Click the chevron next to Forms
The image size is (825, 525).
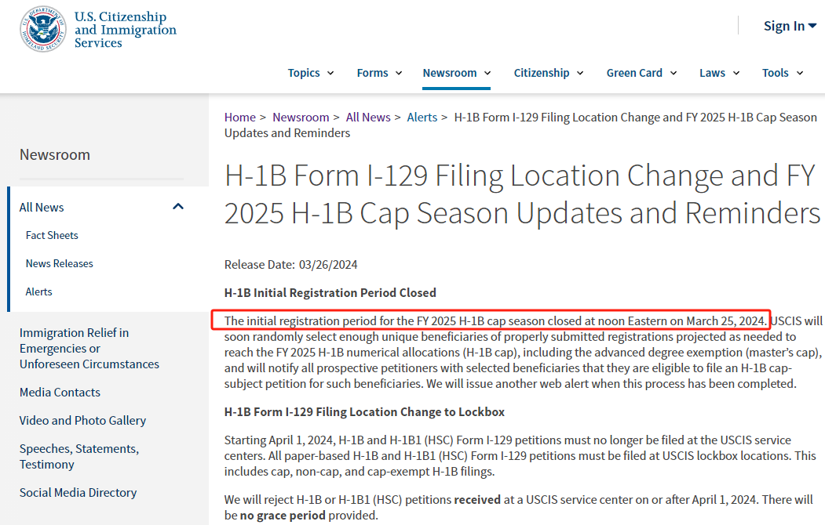pyautogui.click(x=399, y=73)
